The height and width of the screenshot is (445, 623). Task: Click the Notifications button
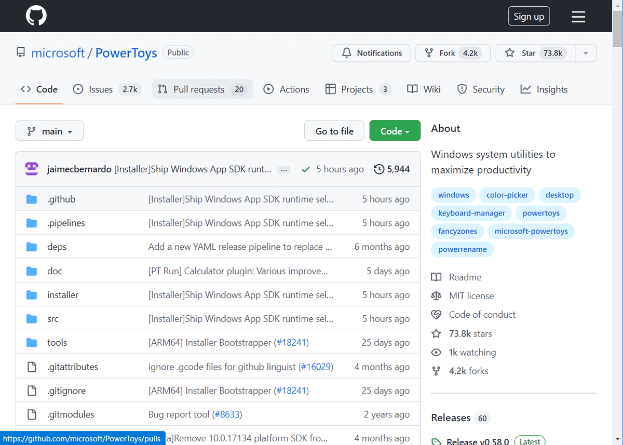[371, 53]
